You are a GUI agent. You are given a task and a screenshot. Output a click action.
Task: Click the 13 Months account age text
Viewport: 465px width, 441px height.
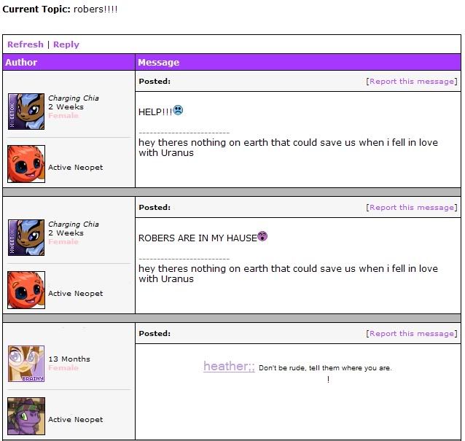click(69, 359)
